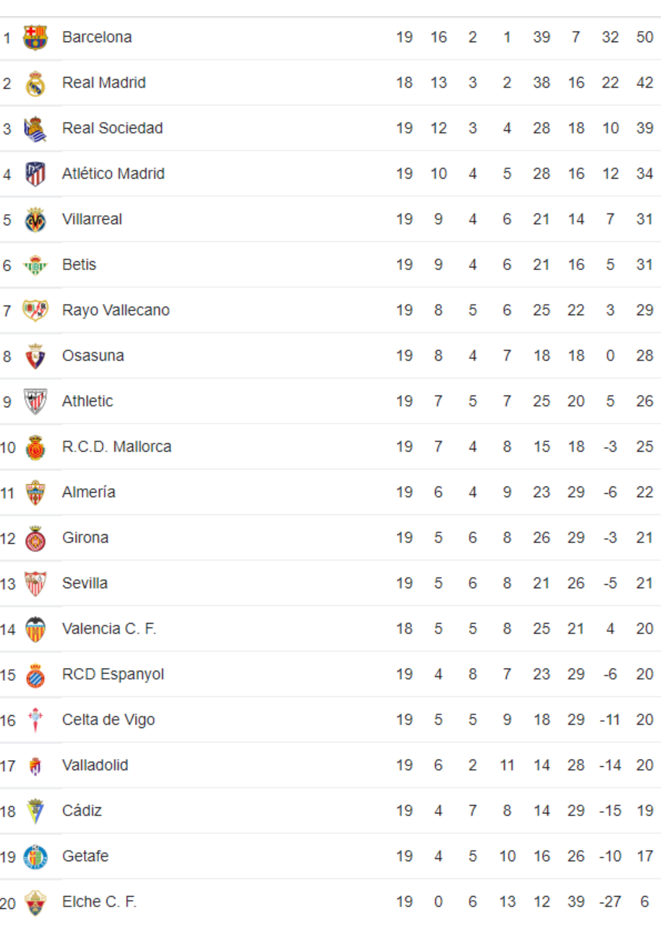The width and height of the screenshot is (661, 935).
Task: Select the Valladolid team name
Action: pyautogui.click(x=95, y=765)
